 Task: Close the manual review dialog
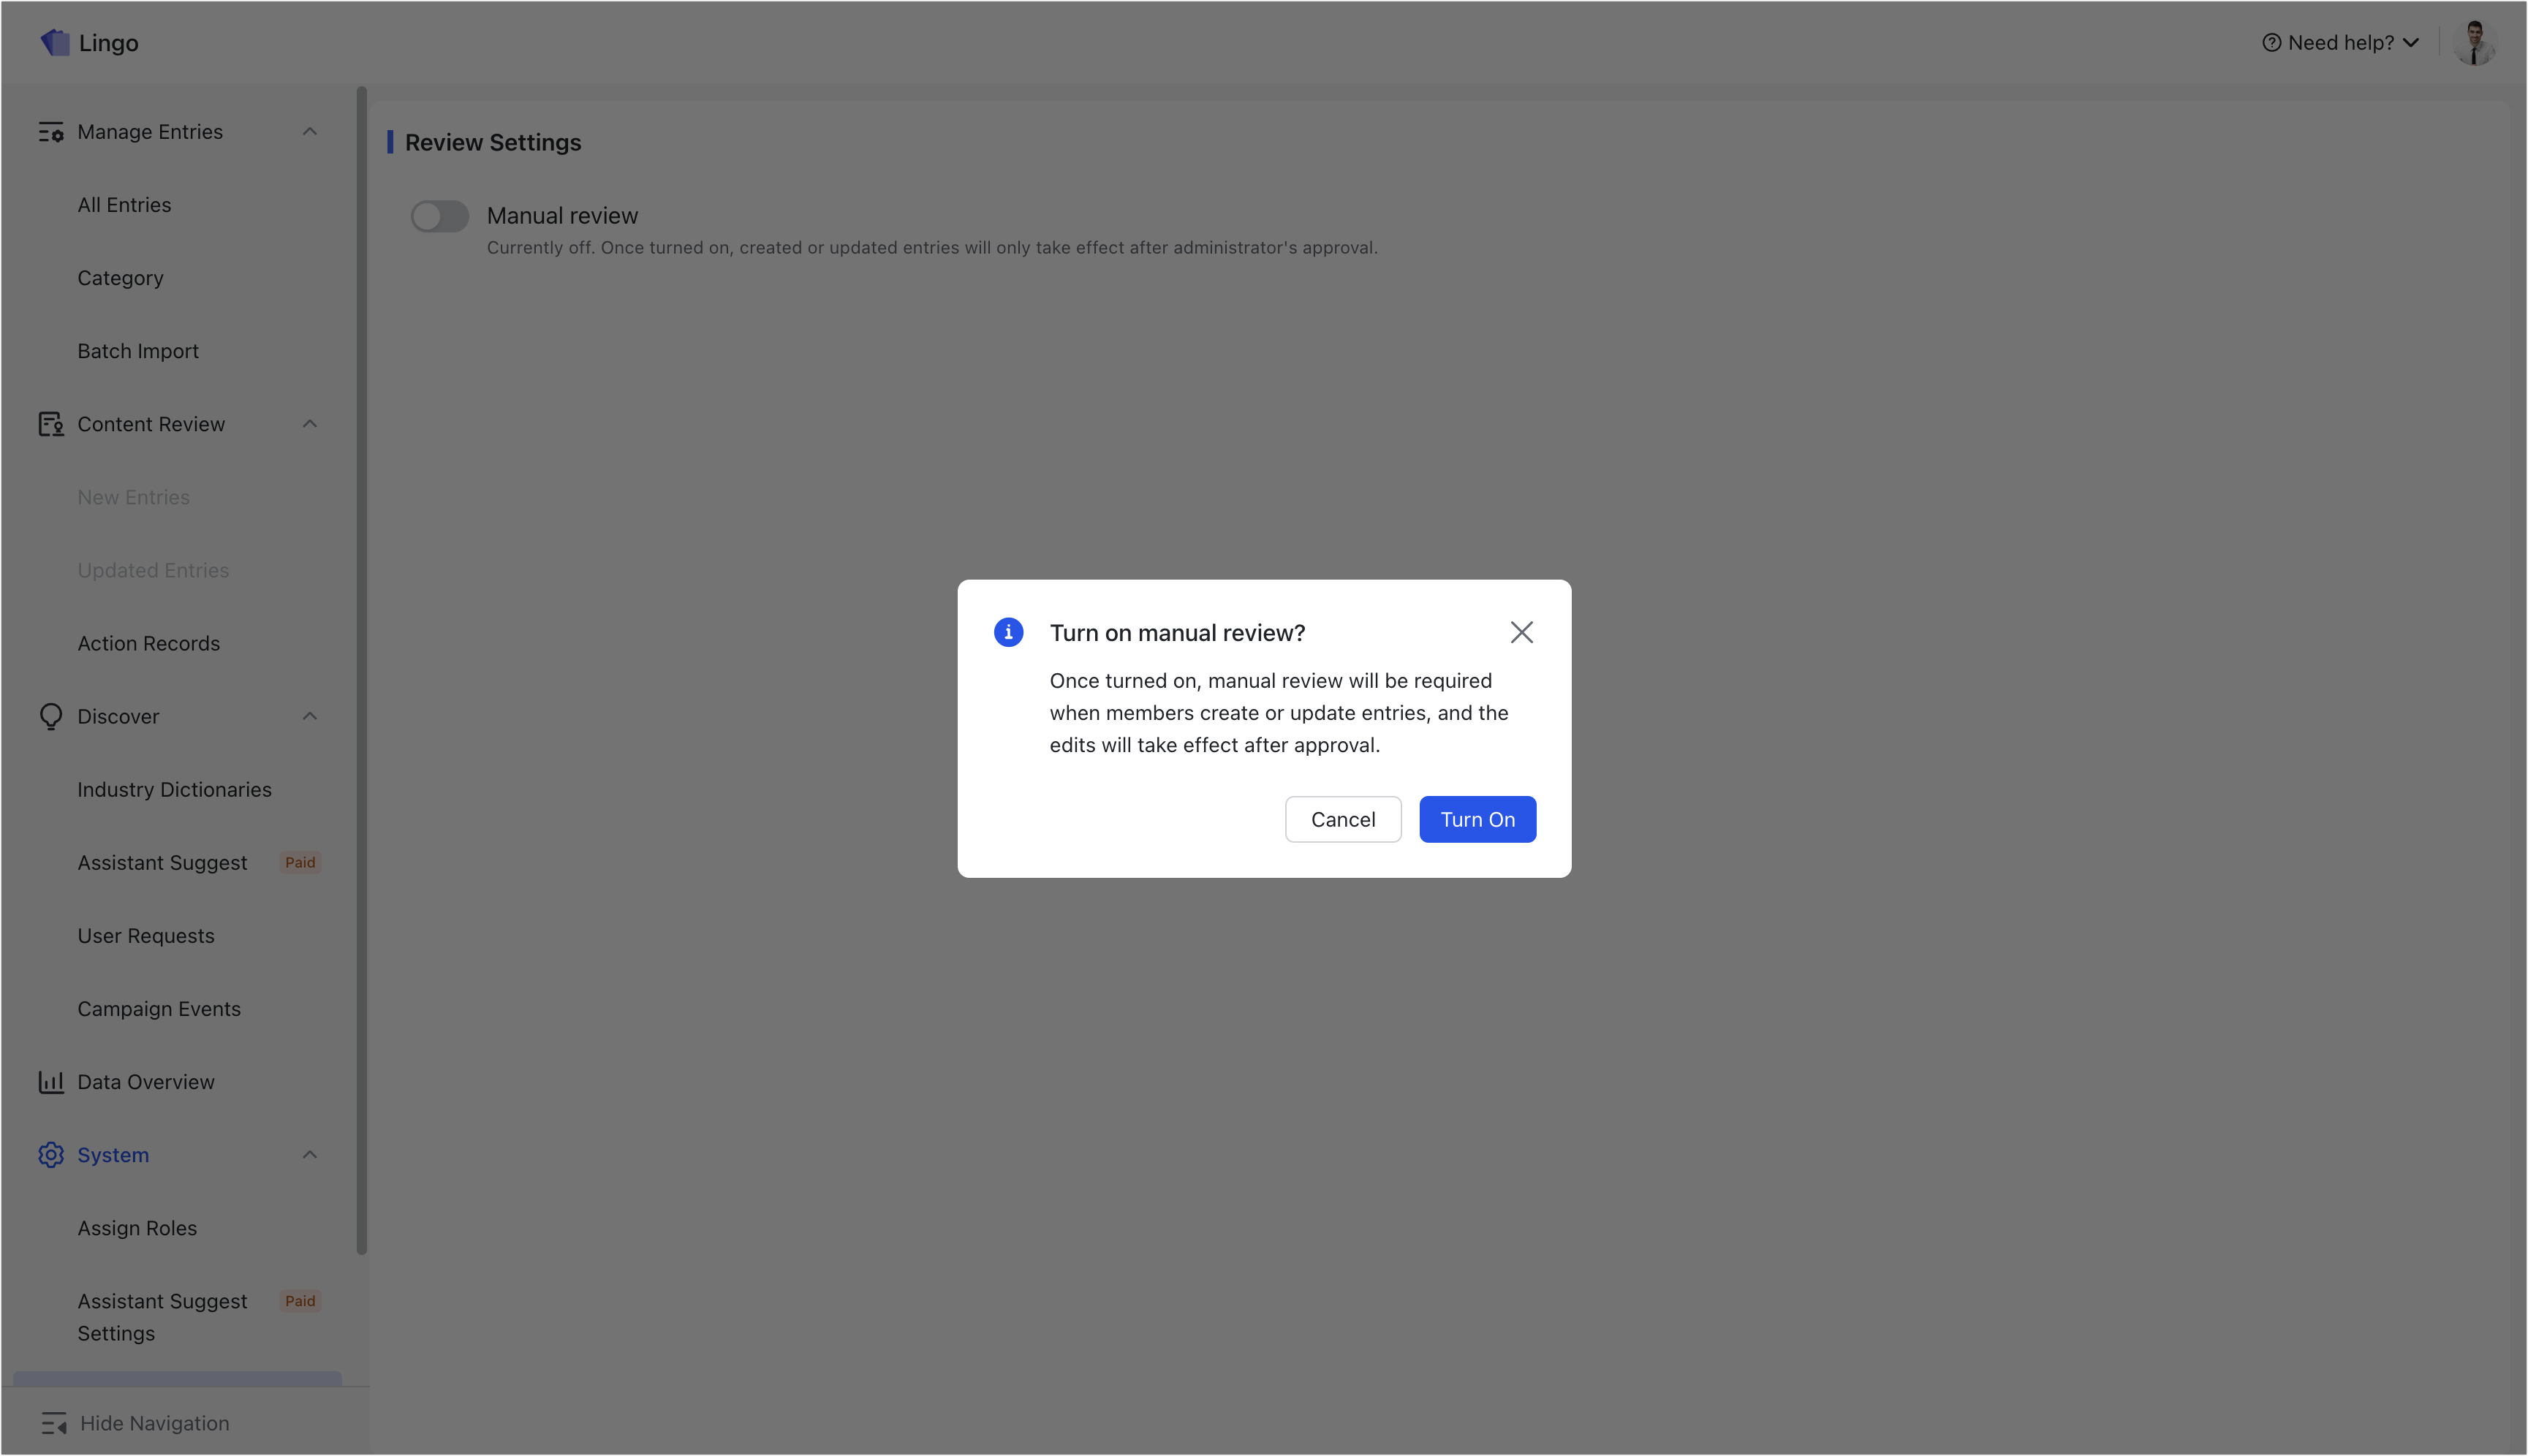click(x=1522, y=632)
